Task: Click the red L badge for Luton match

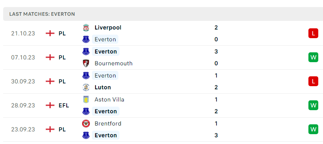Action: 313,81
